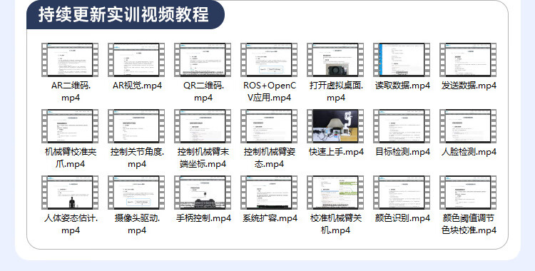535x271 pixels.
Task: Select the AR视觉.mp4 video icon
Action: click(136, 60)
